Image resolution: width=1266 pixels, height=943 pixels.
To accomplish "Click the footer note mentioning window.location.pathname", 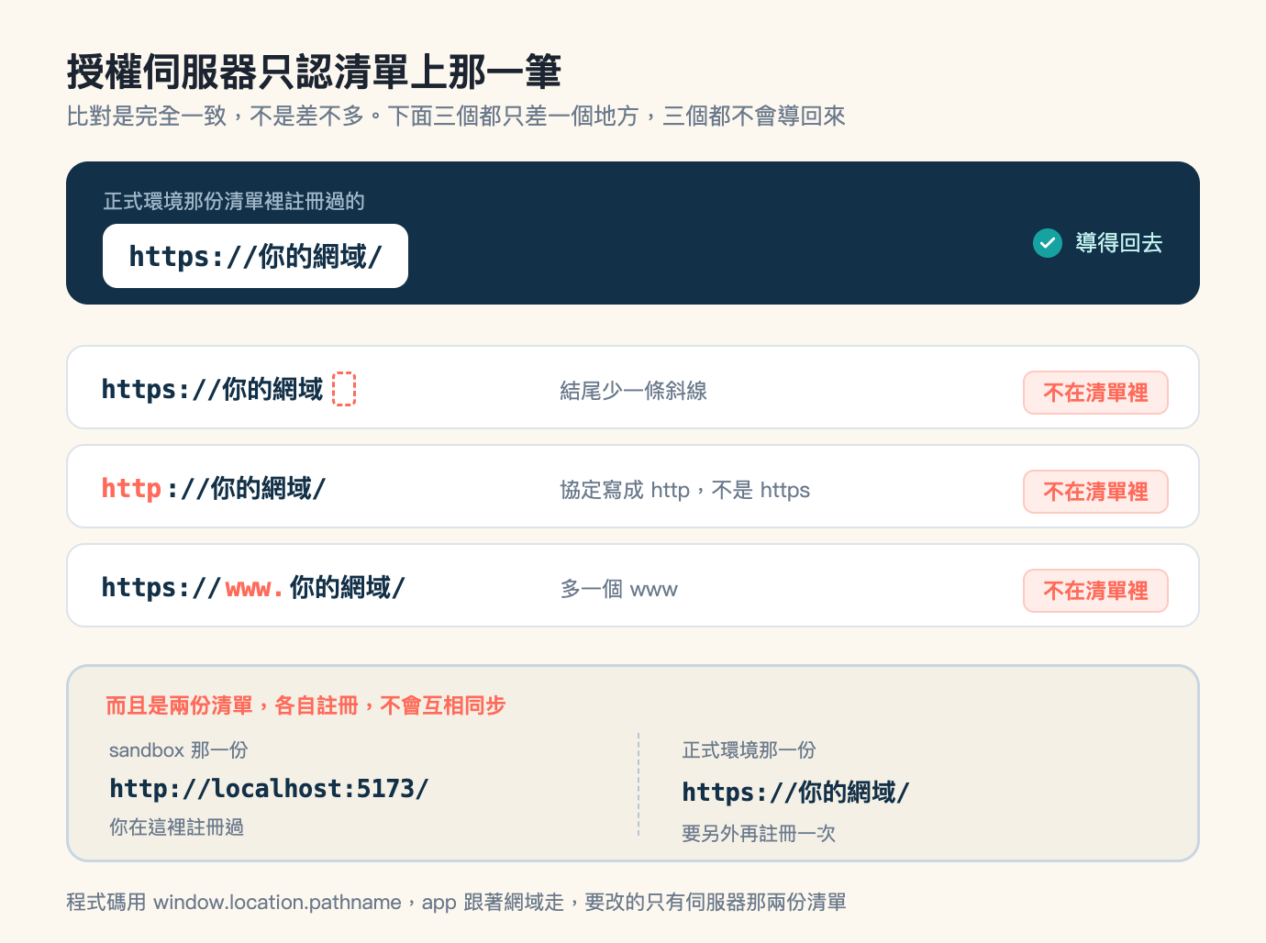I will coord(456,903).
